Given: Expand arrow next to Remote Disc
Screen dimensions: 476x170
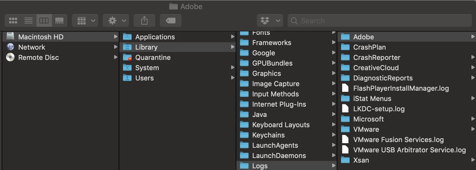Looking at the screenshot, I should pos(116,57).
